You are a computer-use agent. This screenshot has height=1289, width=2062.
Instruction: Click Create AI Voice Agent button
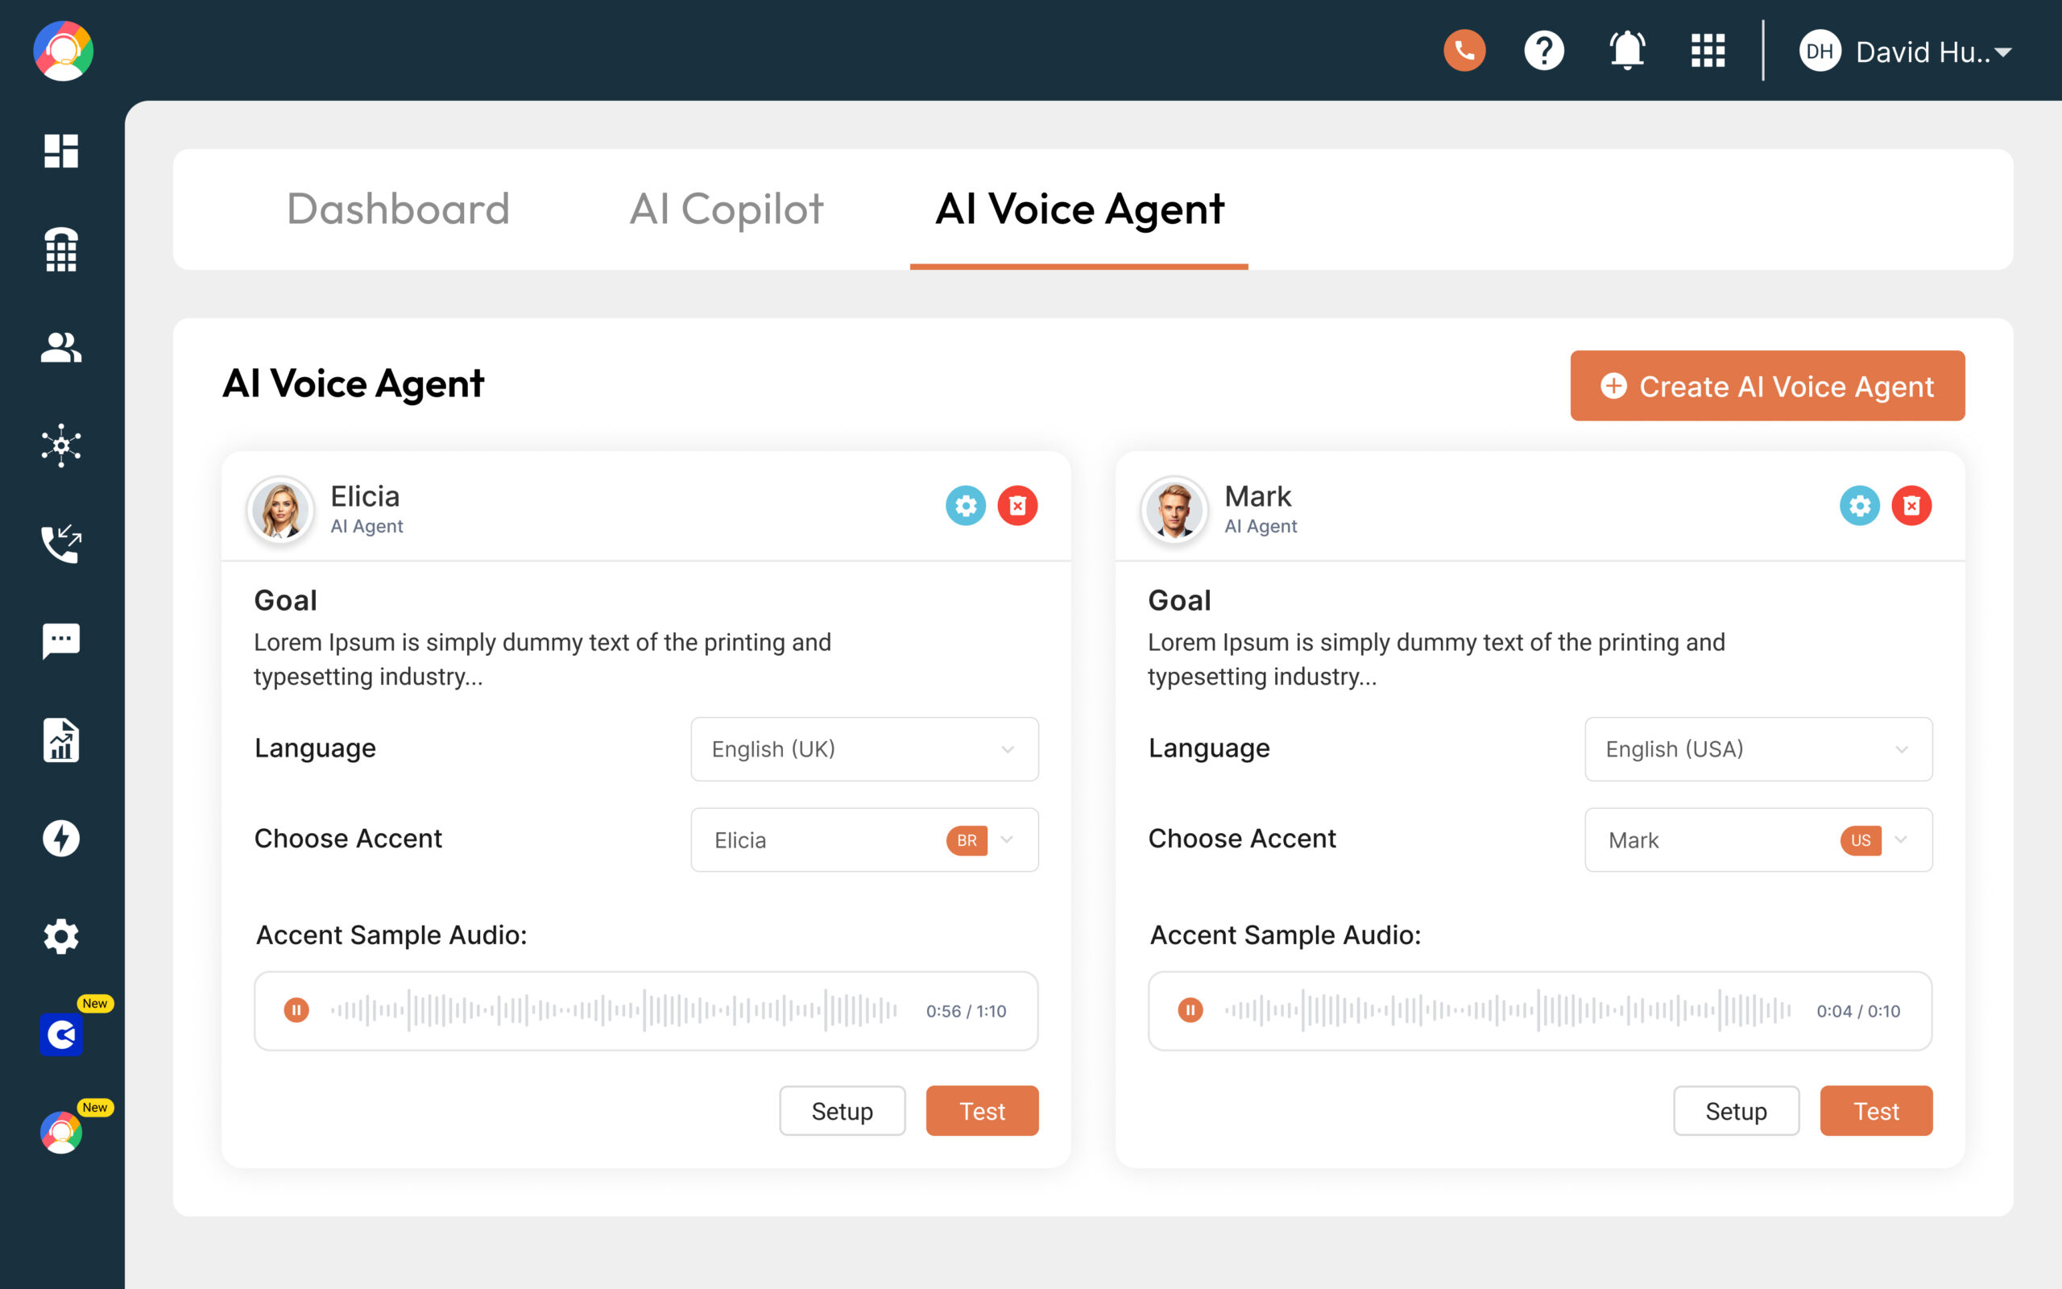1767,386
